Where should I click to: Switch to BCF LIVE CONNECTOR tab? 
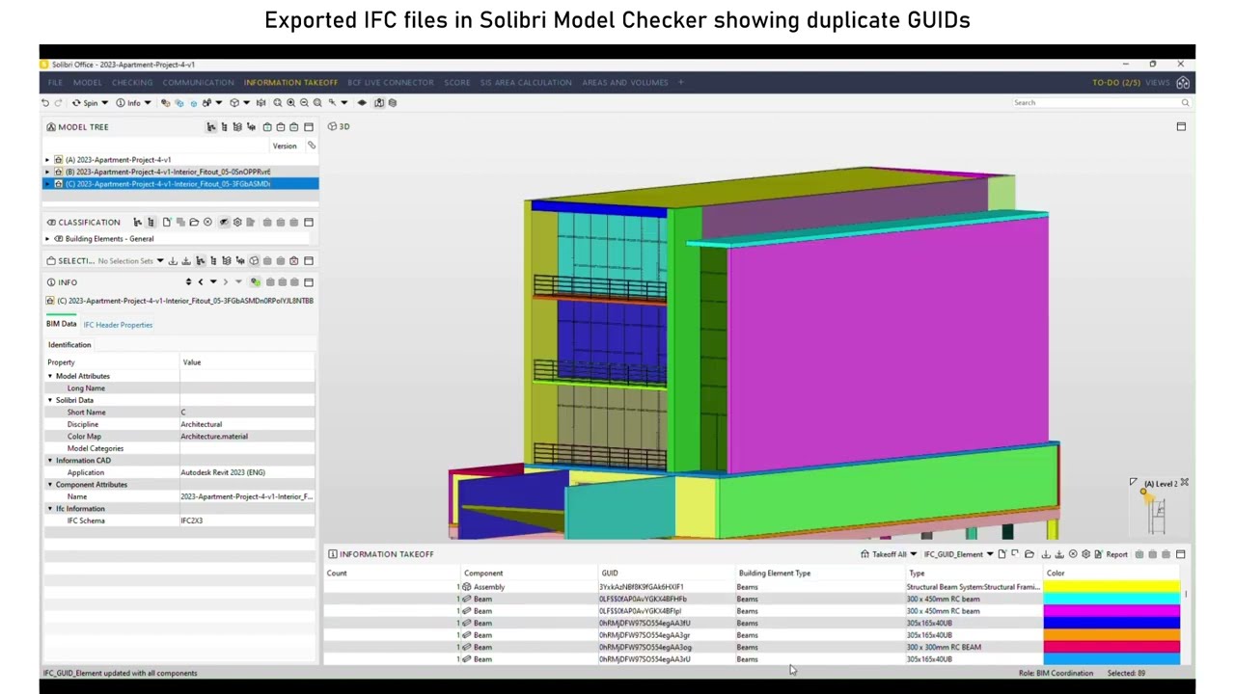coord(391,83)
